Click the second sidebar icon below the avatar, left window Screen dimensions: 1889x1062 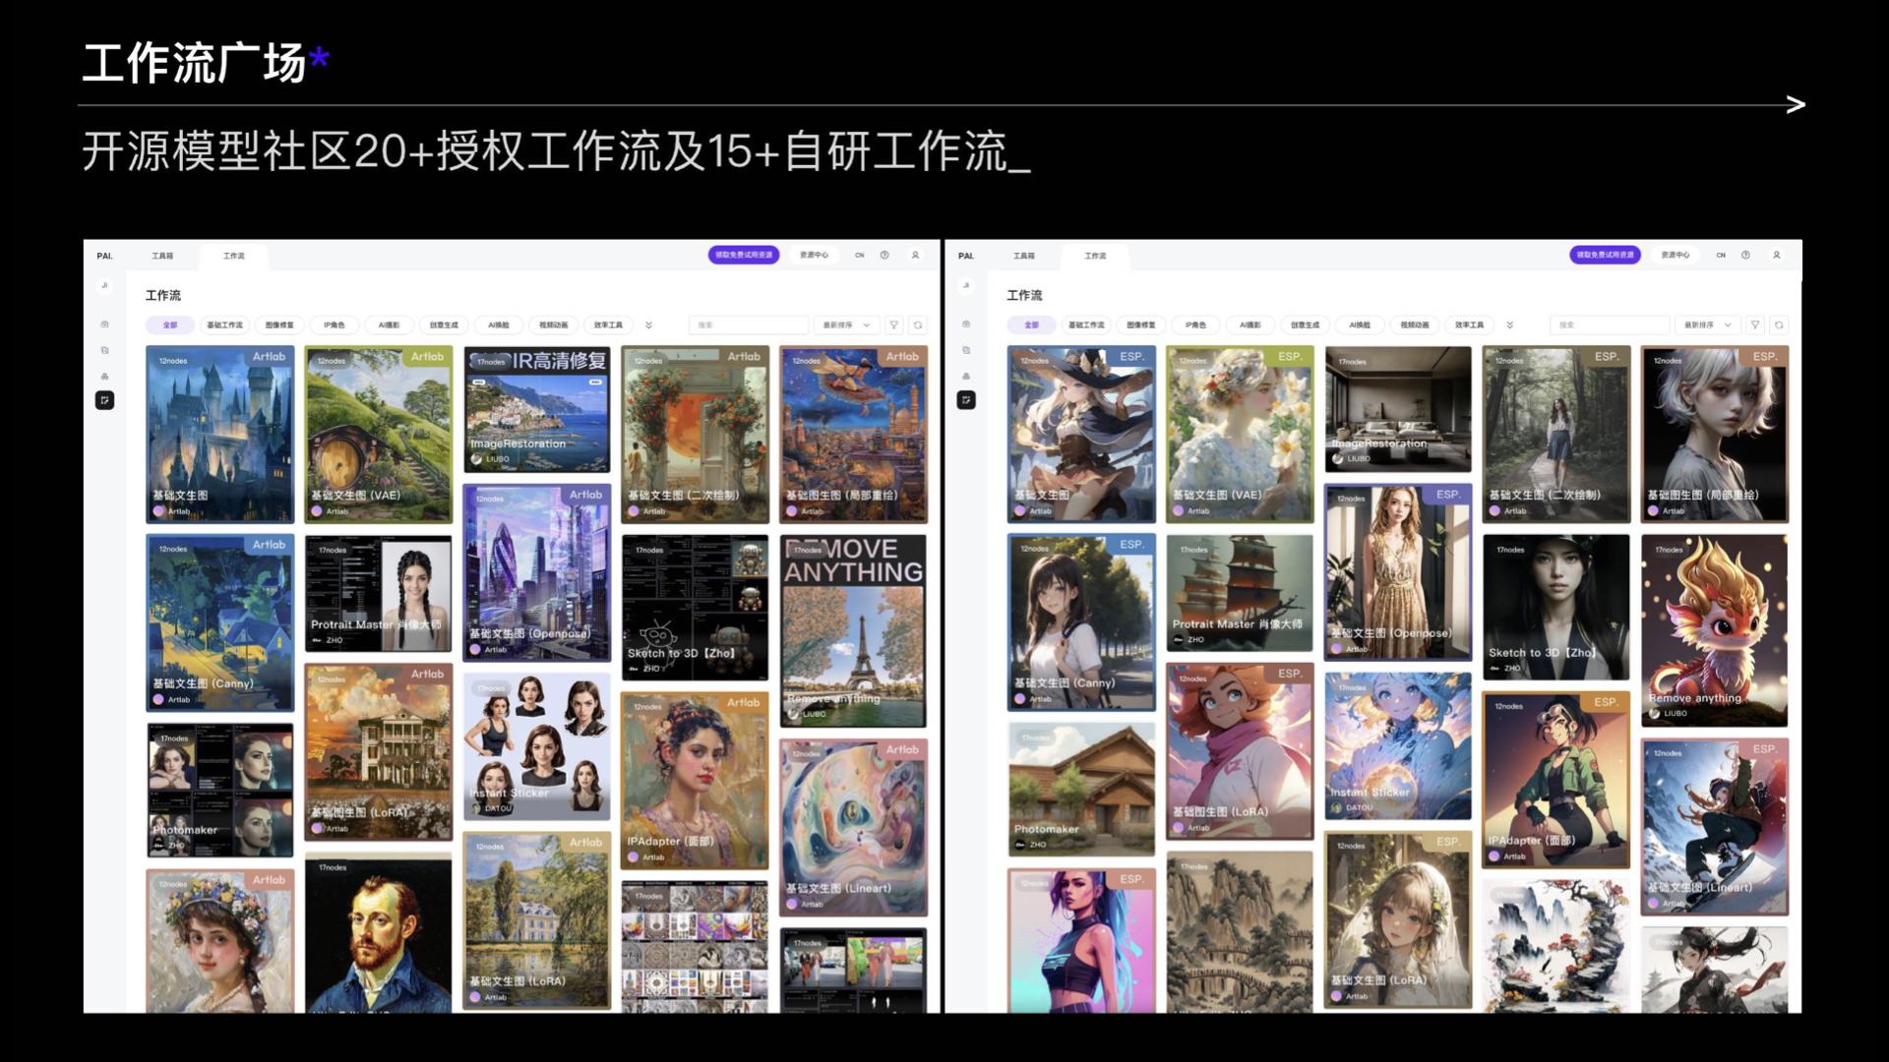[x=104, y=350]
